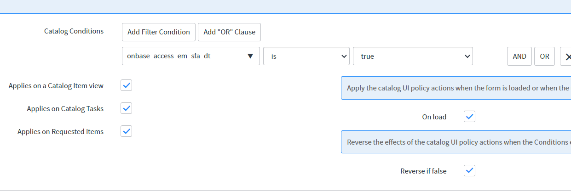The width and height of the screenshot is (571, 191).
Task: Click the "Reverse if false" label text
Action: coord(423,171)
